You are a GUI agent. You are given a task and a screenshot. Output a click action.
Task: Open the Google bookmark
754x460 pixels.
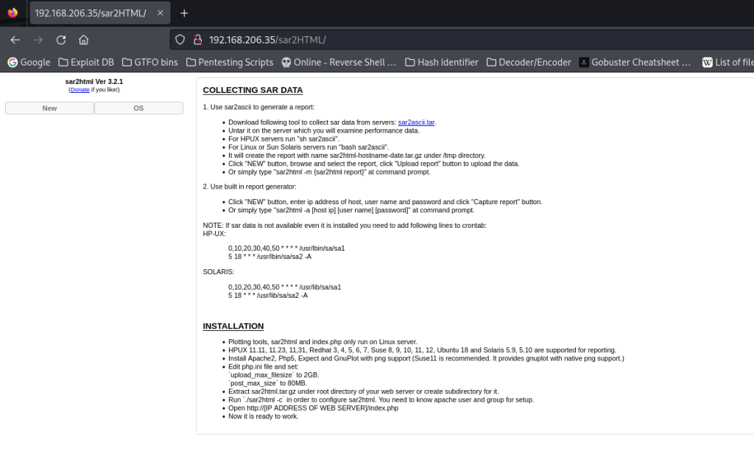click(x=29, y=63)
